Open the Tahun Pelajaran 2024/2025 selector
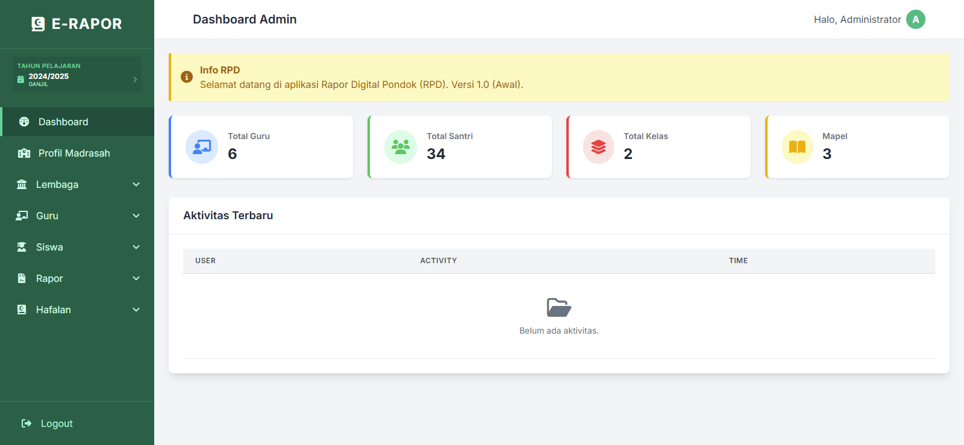Screen dimensions: 964x445 click(x=77, y=75)
